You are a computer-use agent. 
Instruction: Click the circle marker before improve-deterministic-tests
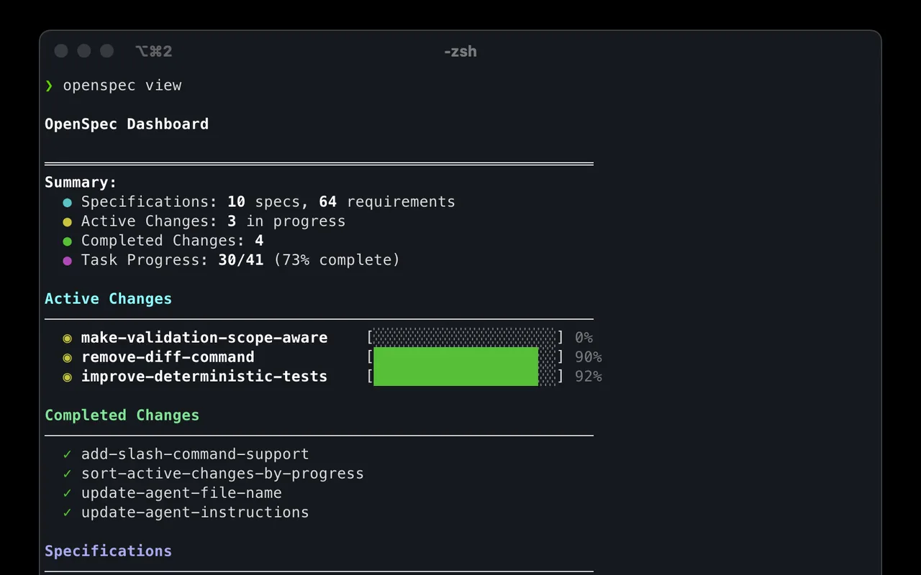point(68,377)
